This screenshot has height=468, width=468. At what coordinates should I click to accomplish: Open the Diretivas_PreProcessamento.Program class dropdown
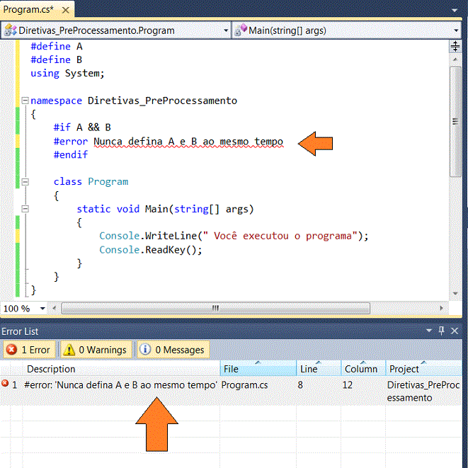(226, 30)
